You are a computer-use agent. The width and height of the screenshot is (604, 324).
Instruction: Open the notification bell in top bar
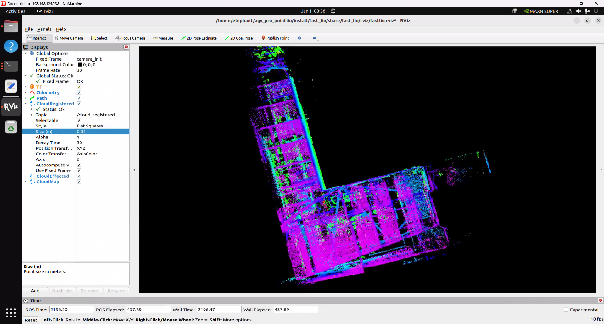click(x=333, y=11)
